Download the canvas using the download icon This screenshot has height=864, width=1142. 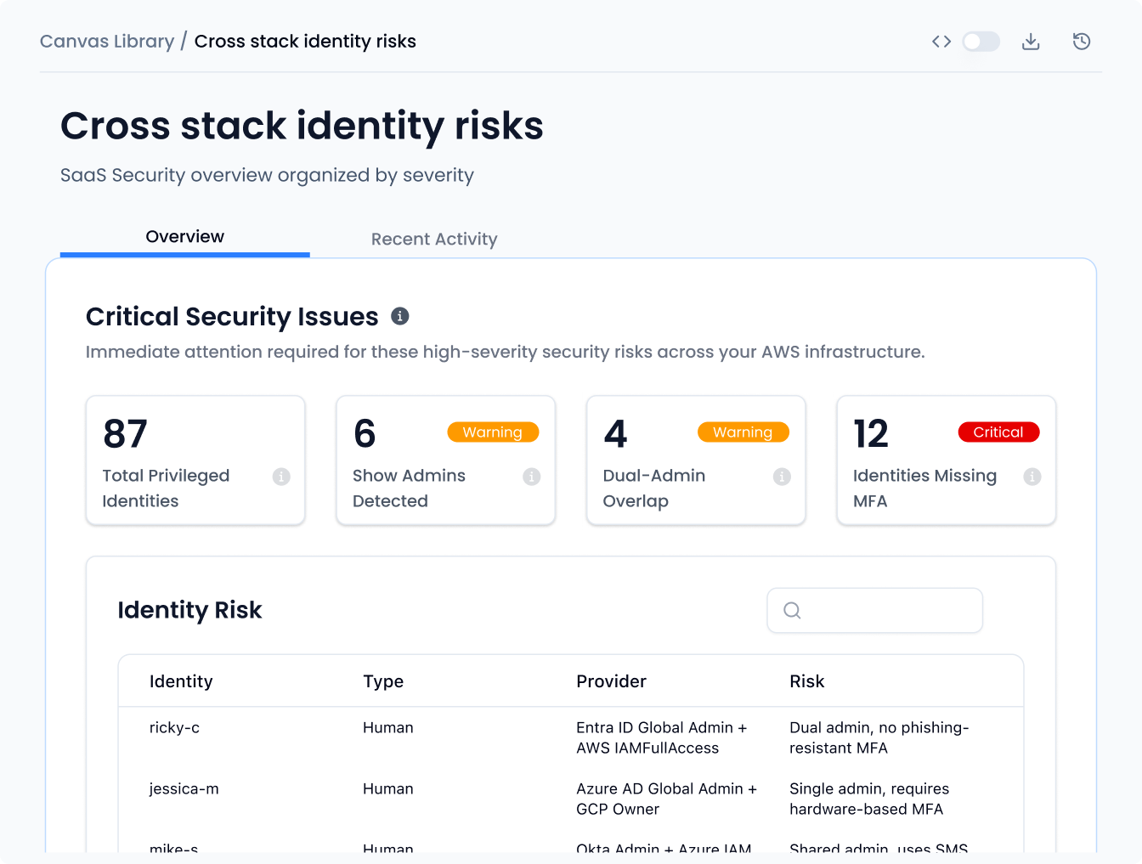coord(1031,41)
